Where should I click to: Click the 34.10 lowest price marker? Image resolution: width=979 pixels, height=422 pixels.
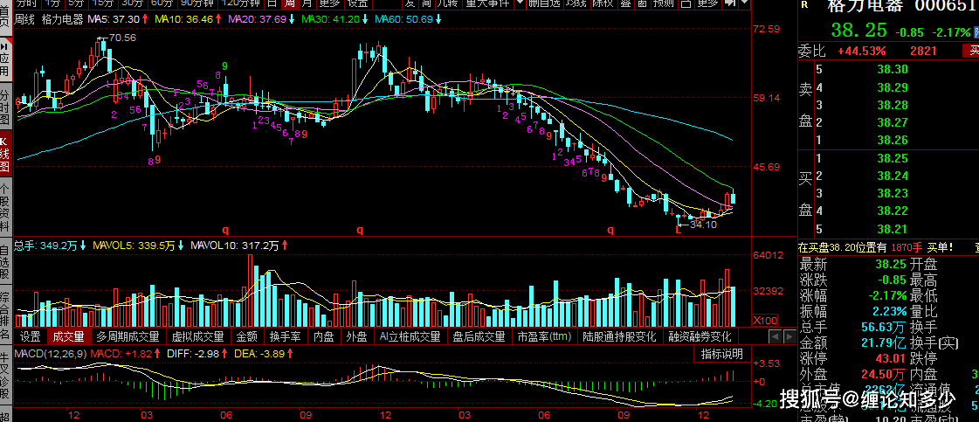[703, 225]
